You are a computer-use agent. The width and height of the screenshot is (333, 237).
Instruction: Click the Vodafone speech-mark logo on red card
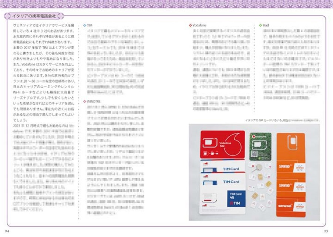[x=233, y=144]
